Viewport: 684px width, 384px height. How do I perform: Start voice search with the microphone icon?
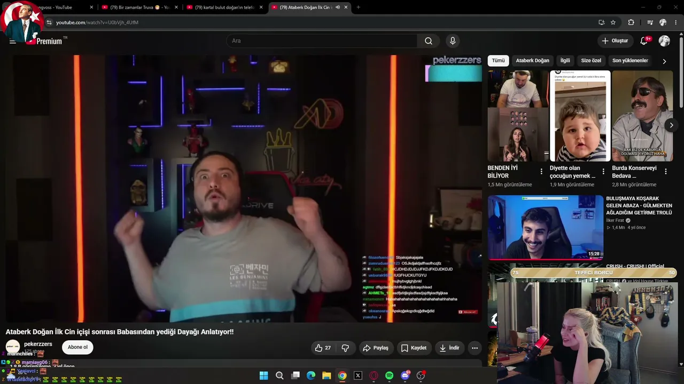tap(453, 41)
